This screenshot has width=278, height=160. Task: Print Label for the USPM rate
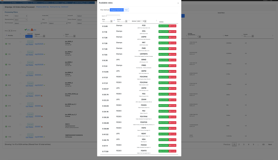(x=172, y=37)
